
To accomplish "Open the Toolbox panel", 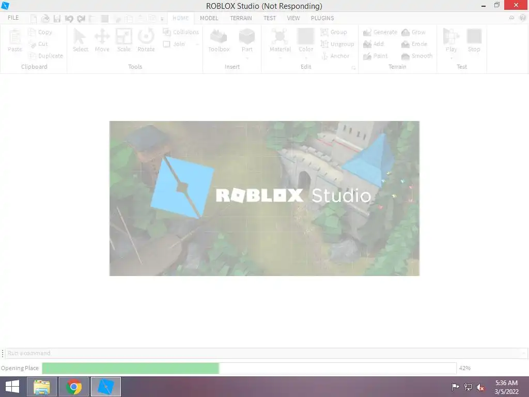I will pos(219,40).
